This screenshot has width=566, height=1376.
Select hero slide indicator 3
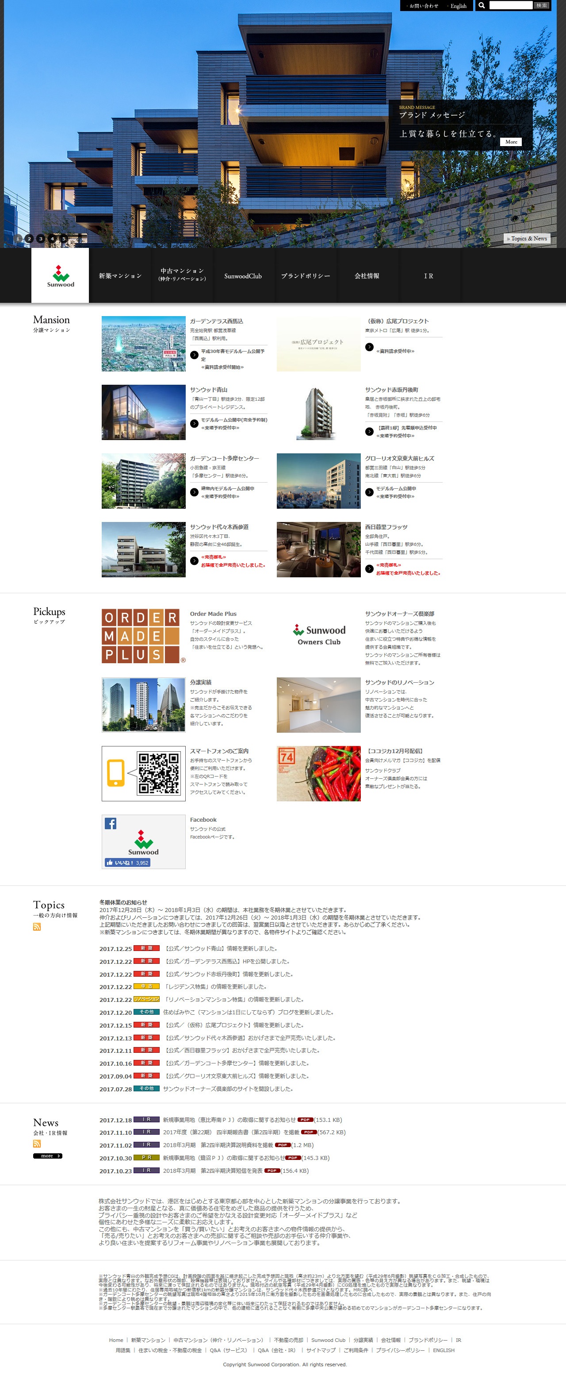(41, 239)
